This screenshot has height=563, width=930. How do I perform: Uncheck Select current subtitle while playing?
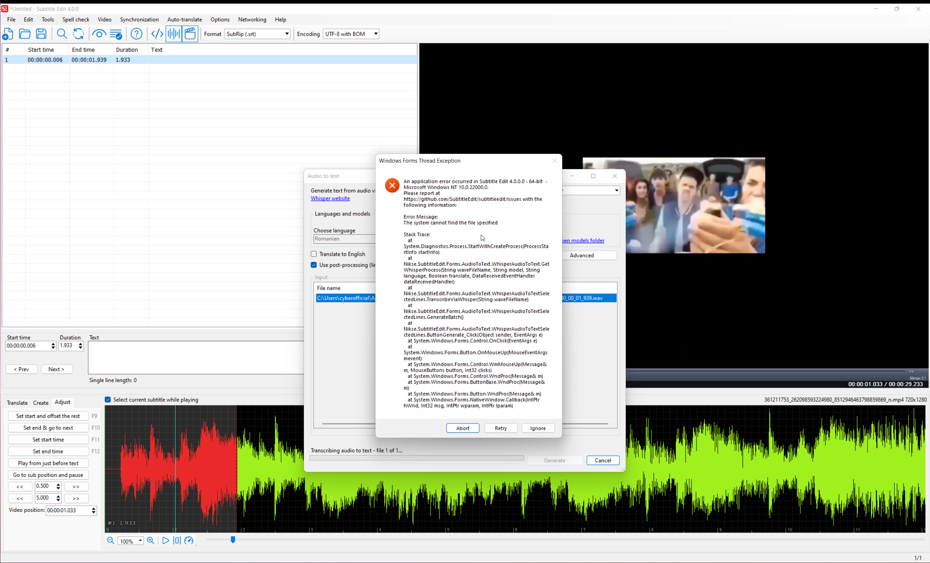108,400
